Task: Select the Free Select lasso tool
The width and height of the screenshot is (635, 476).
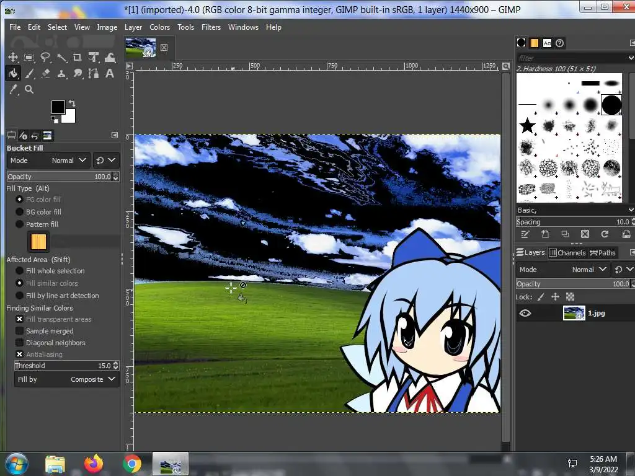Action: coord(45,58)
